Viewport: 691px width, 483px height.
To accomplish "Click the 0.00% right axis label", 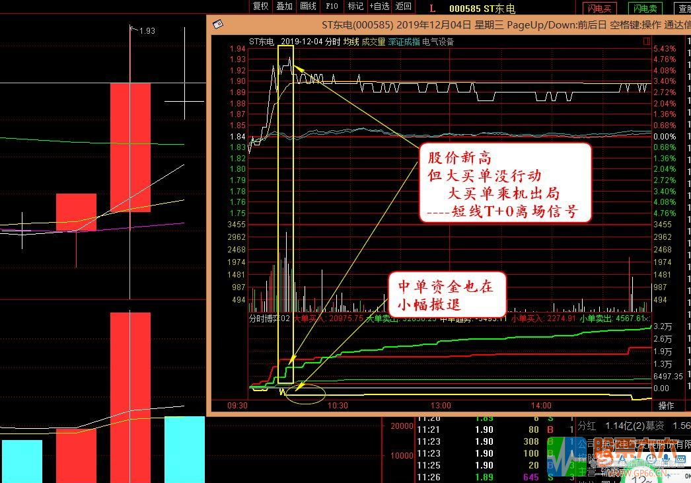I will click(x=665, y=137).
